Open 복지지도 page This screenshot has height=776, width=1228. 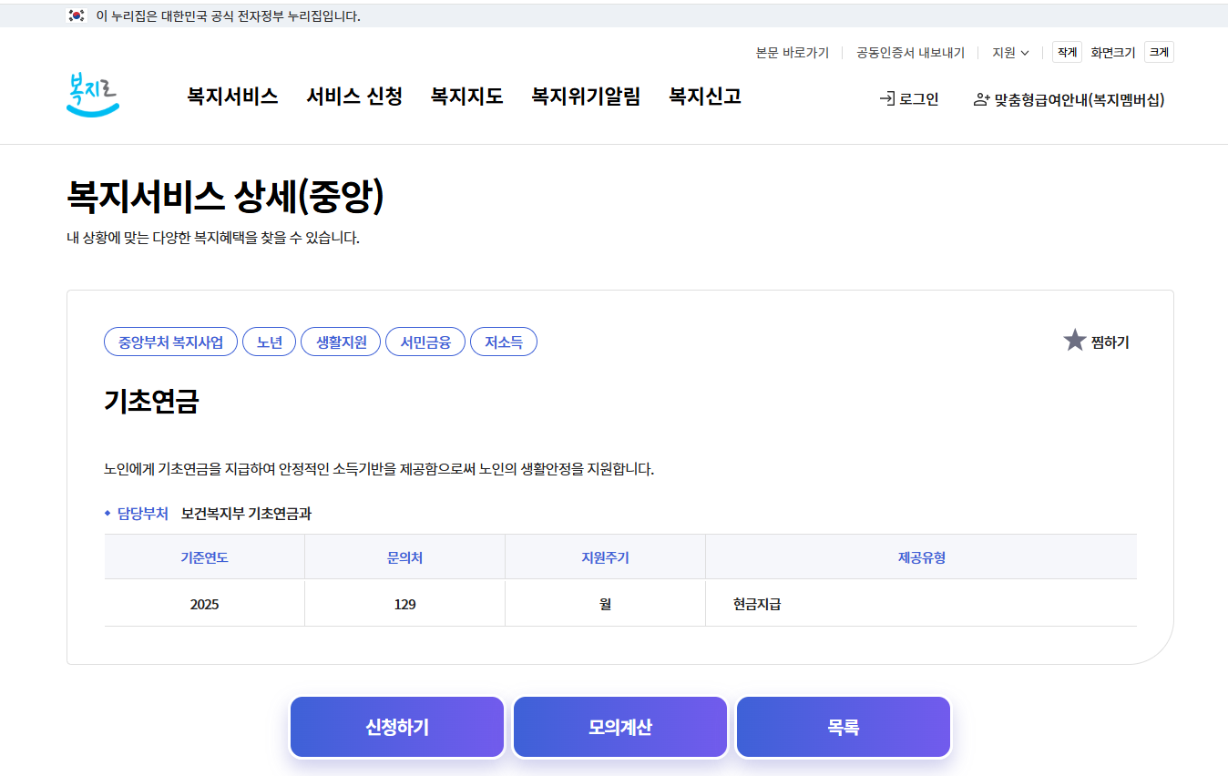point(466,97)
